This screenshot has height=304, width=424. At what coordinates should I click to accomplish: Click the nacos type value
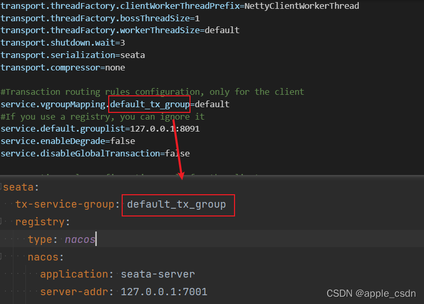point(80,240)
